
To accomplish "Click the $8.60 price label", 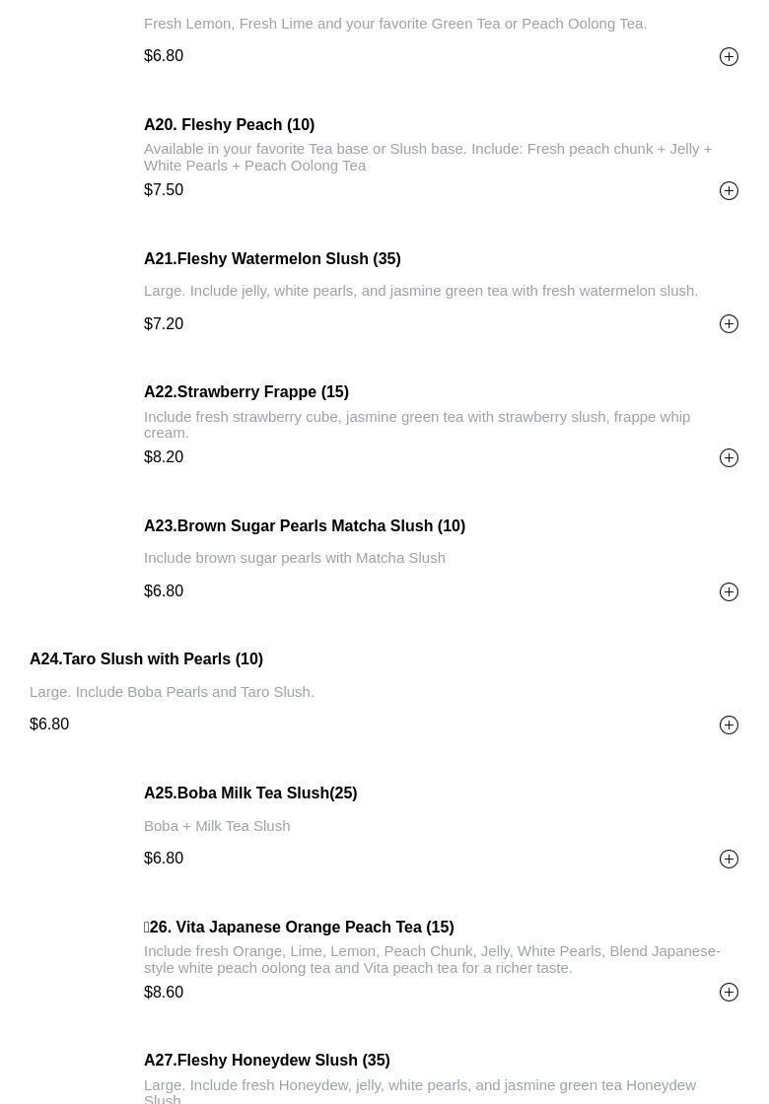I will [x=164, y=993].
